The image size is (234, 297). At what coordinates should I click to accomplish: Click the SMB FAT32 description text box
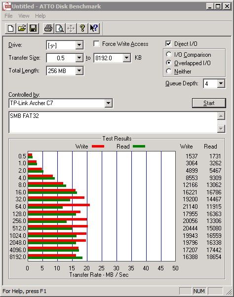pyautogui.click(x=113, y=122)
